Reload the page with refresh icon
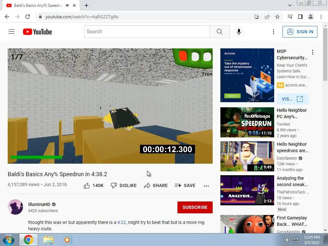The height and width of the screenshot is (246, 328). pyautogui.click(x=28, y=17)
